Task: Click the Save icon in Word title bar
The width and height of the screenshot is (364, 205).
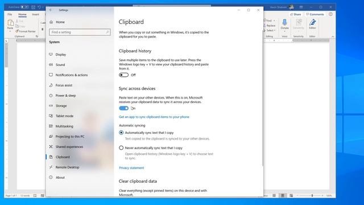Action: coord(33,7)
